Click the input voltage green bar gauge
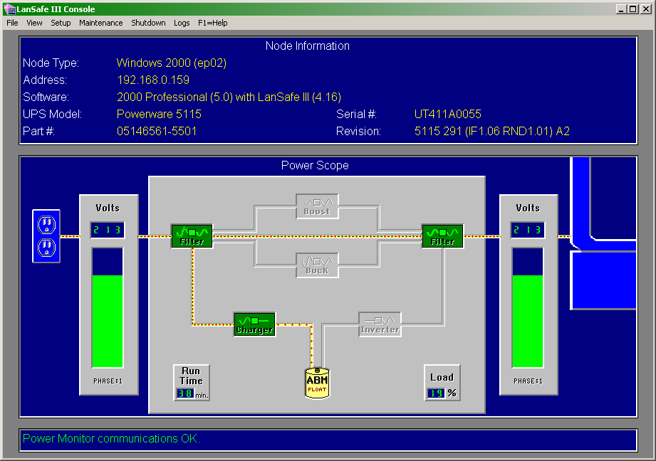This screenshot has height=461, width=656. tap(108, 307)
